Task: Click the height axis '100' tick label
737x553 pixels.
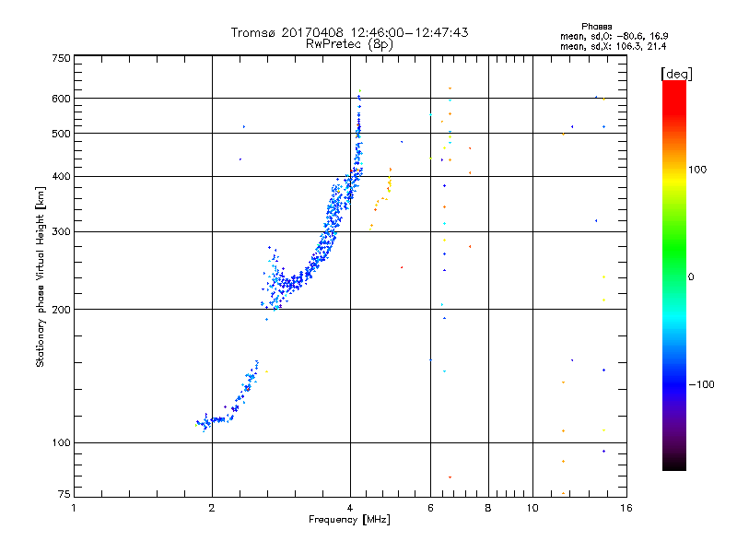Action: [x=61, y=443]
